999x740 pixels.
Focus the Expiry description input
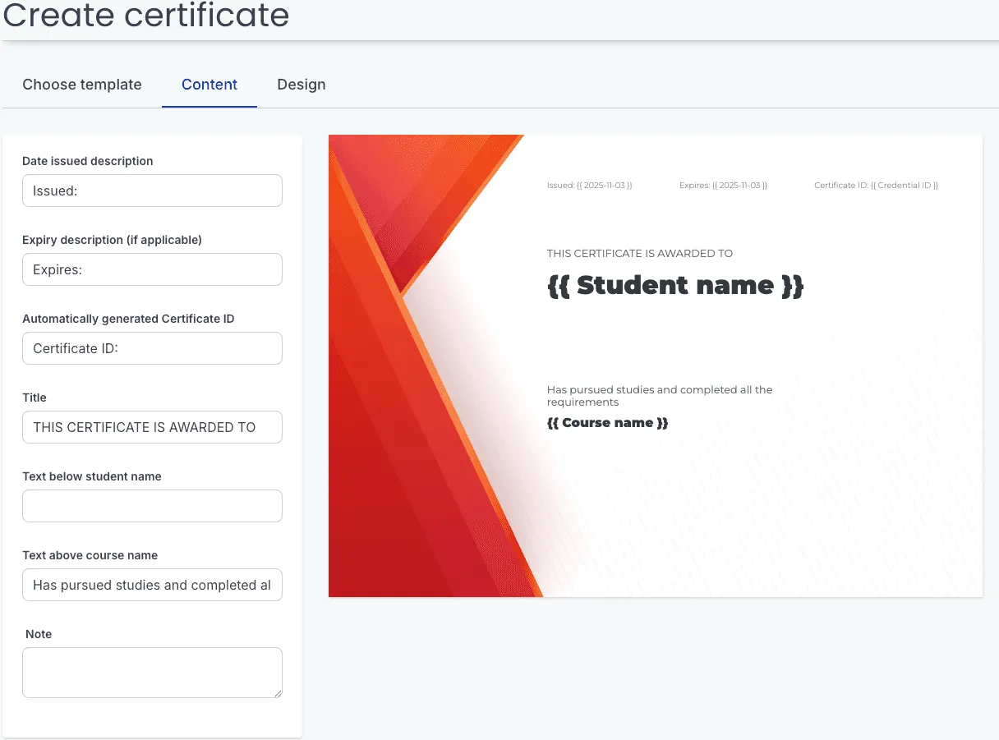(x=152, y=269)
